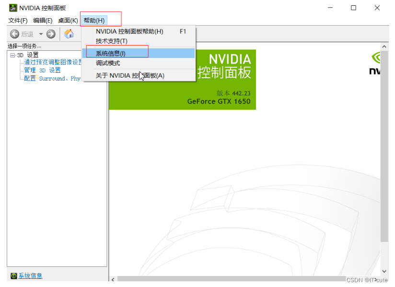Screen dimensions: 395x287
Task: Close the NVIDIA control panel window
Action: click(377, 8)
